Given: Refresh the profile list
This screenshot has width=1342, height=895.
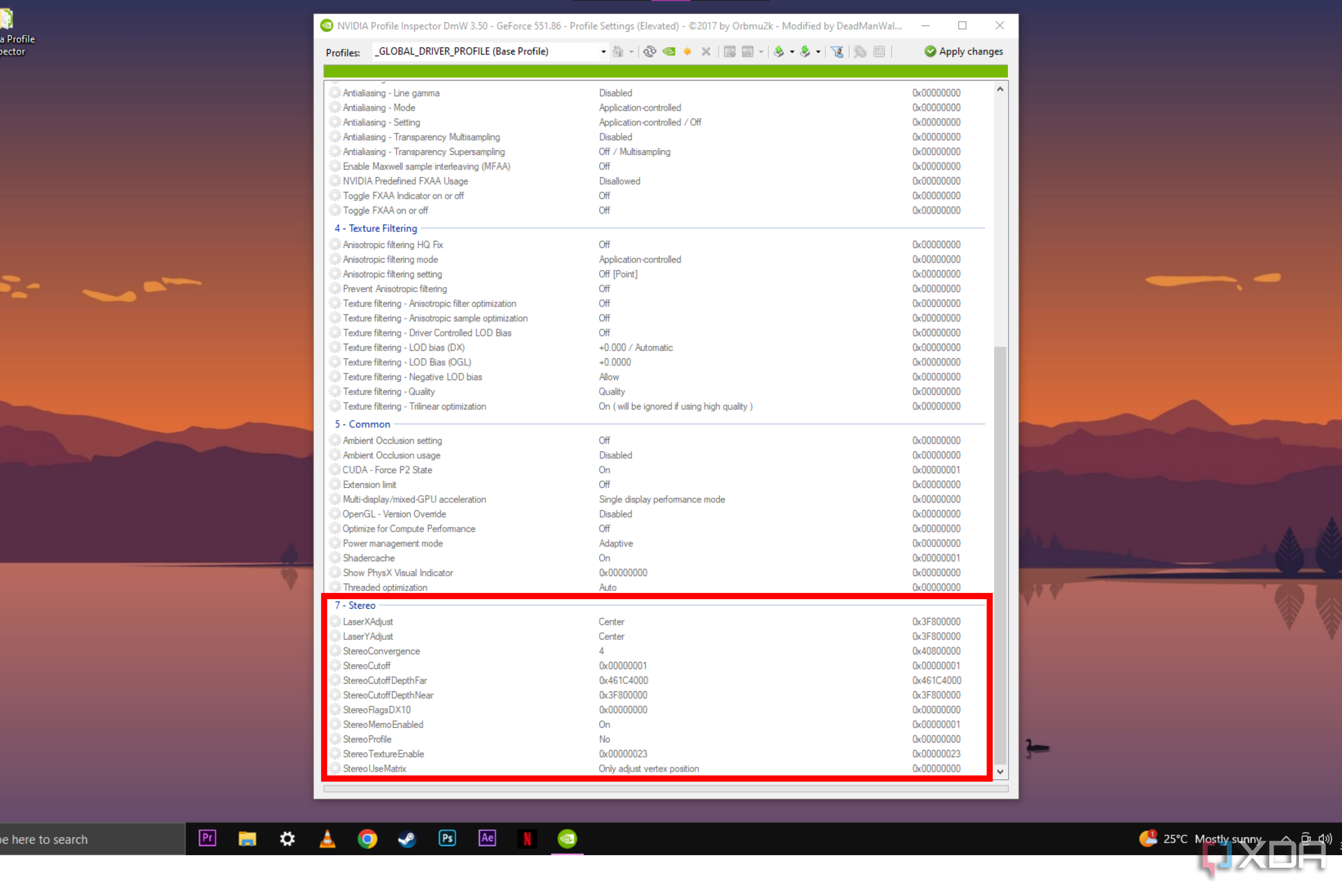Looking at the screenshot, I should [x=650, y=51].
